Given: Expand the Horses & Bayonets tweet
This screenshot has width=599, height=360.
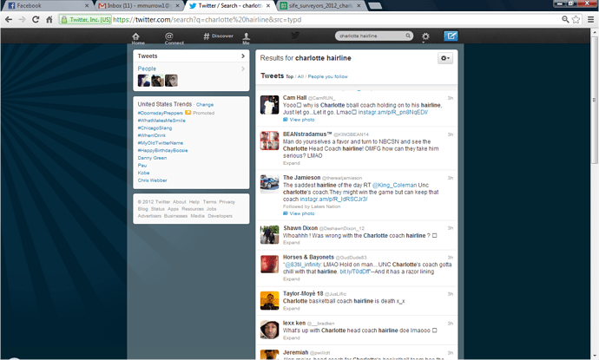Looking at the screenshot, I should pos(292,279).
